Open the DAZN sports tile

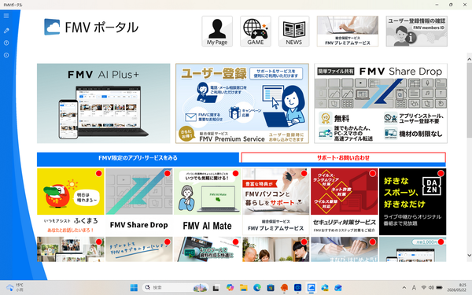tap(413, 201)
